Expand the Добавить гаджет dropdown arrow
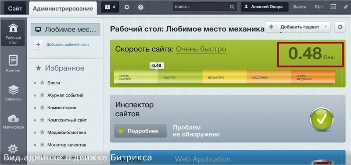This screenshot has height=165, width=351. pyautogui.click(x=326, y=27)
